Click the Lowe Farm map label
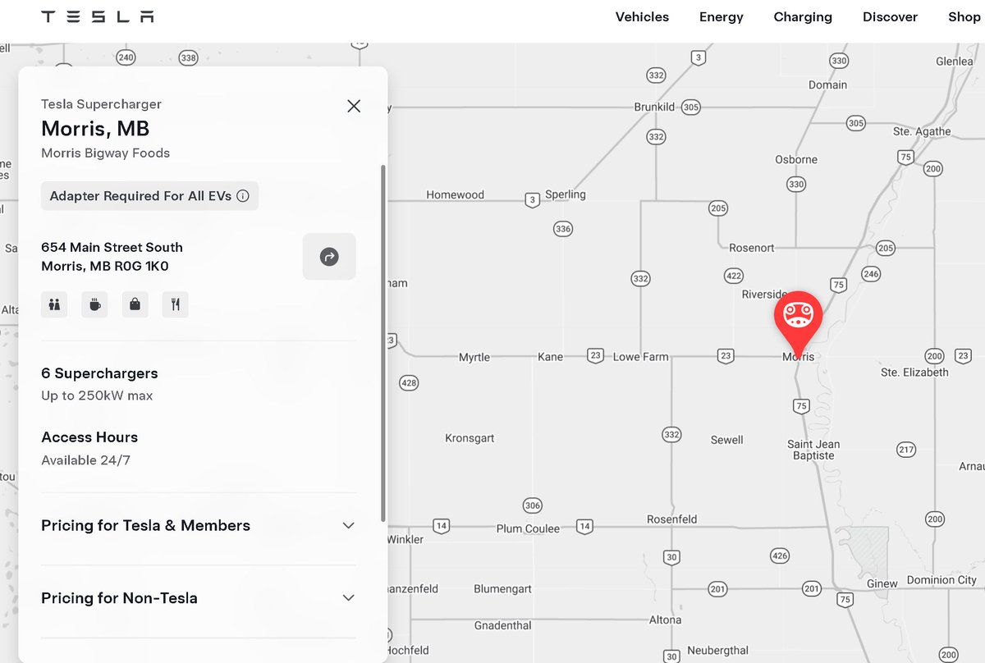Image resolution: width=985 pixels, height=663 pixels. tap(641, 357)
